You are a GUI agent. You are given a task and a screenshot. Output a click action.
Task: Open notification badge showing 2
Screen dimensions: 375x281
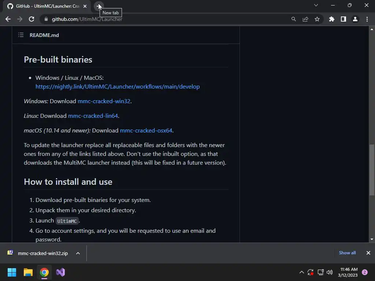[364, 272]
